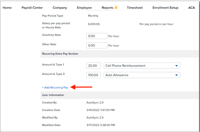Open the Home menu item
Image resolution: width=200 pixels, height=132 pixels.
pyautogui.click(x=7, y=8)
